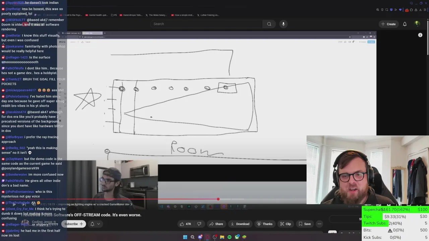The width and height of the screenshot is (429, 241).
Task: Expand notification options chevron next to bell
Action: (x=99, y=224)
